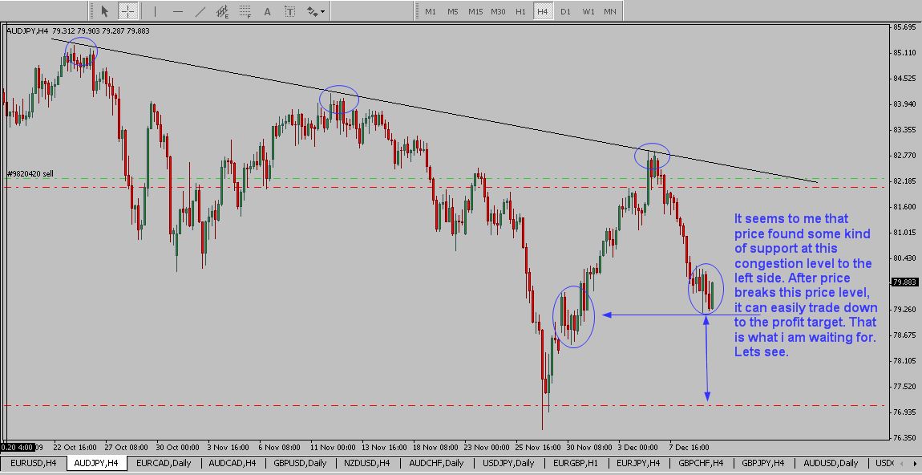Screen dimensions: 922x475
Task: Set chart period to W1
Action: click(588, 11)
